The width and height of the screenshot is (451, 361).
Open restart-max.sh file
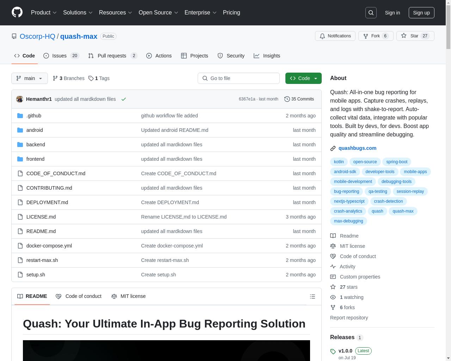[x=42, y=260]
